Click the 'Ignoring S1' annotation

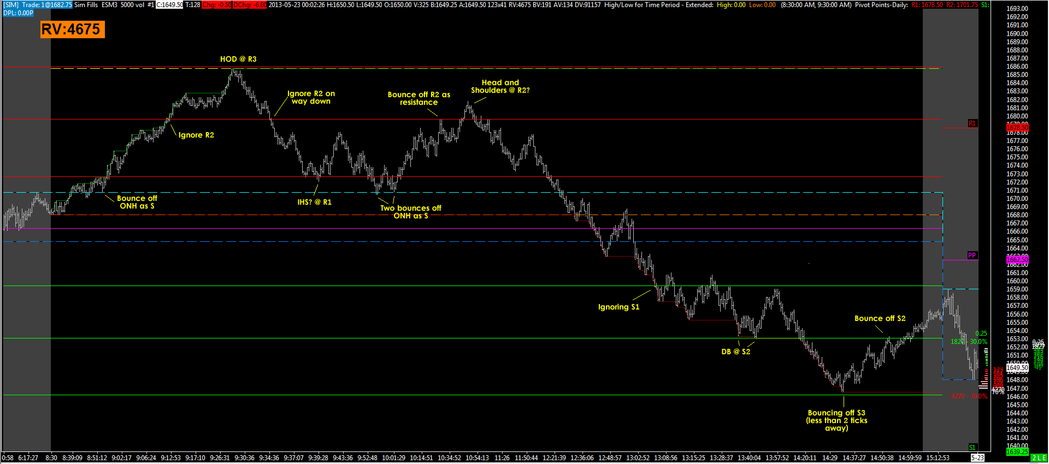pos(618,307)
